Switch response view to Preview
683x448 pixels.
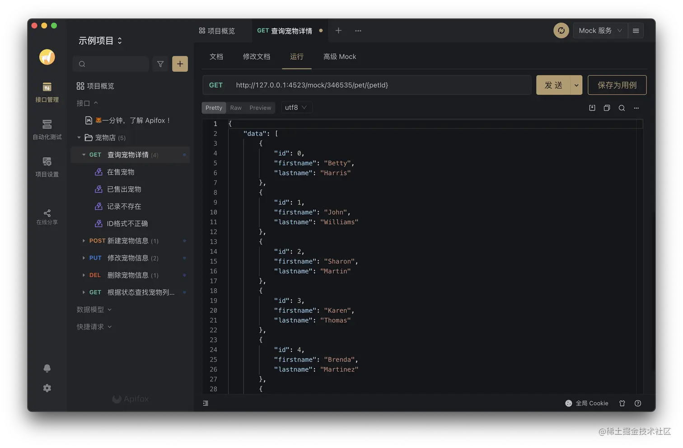pyautogui.click(x=260, y=108)
